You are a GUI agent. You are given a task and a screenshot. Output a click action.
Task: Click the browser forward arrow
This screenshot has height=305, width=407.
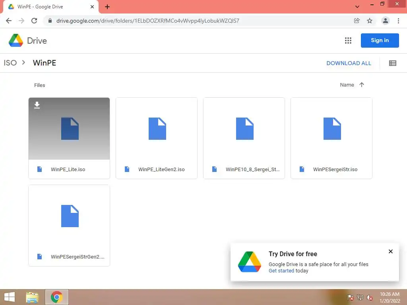(21, 21)
